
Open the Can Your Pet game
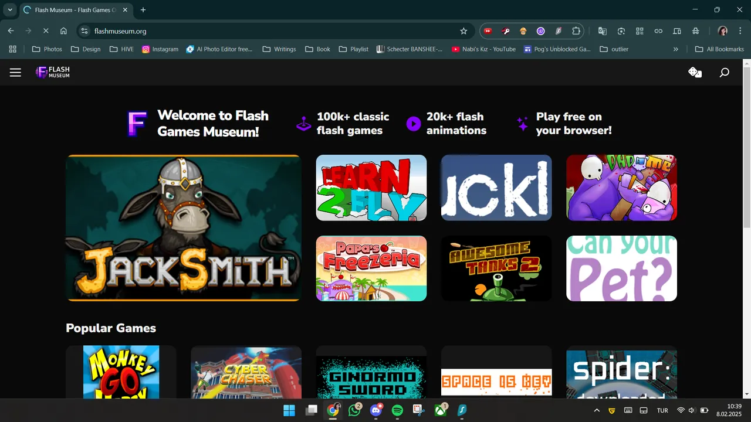tap(621, 268)
